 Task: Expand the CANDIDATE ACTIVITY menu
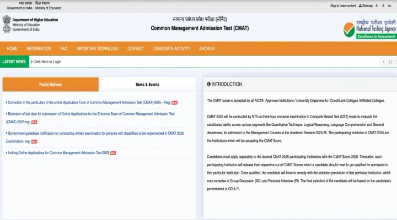tap(171, 48)
